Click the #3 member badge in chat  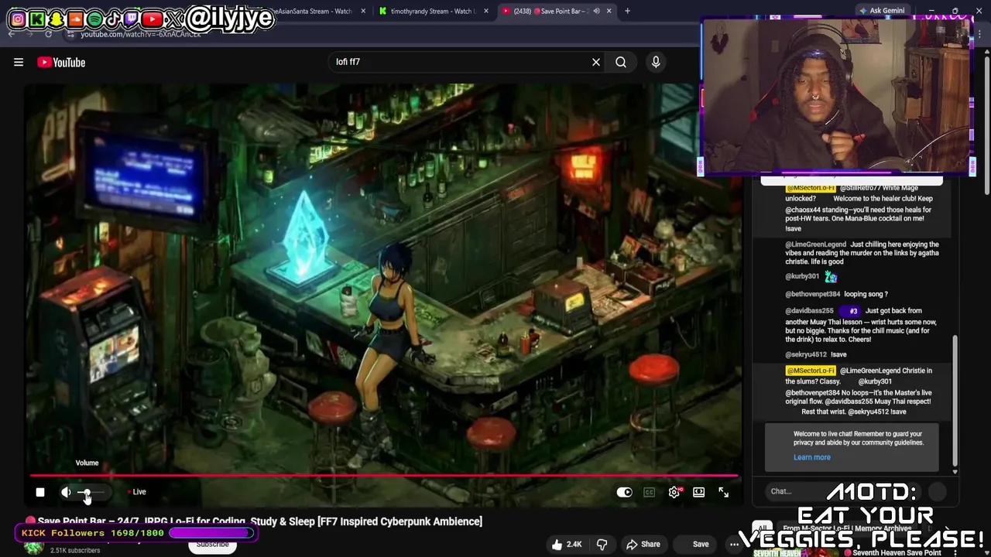[x=852, y=311]
